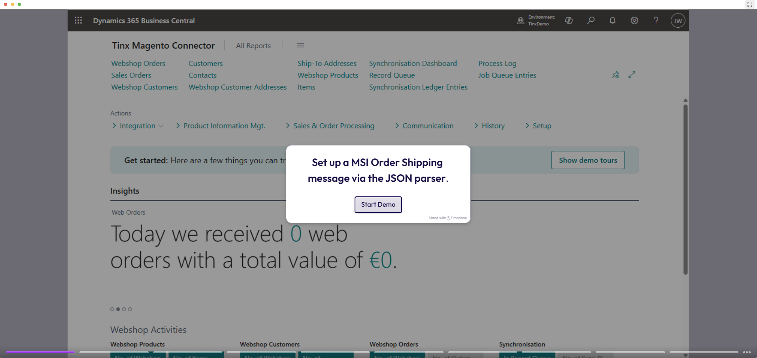The width and height of the screenshot is (757, 358).
Task: Click the Integration dropdown chevron
Action: [161, 126]
